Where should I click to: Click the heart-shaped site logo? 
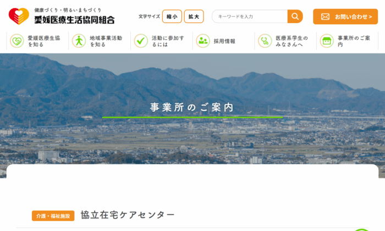(x=19, y=16)
